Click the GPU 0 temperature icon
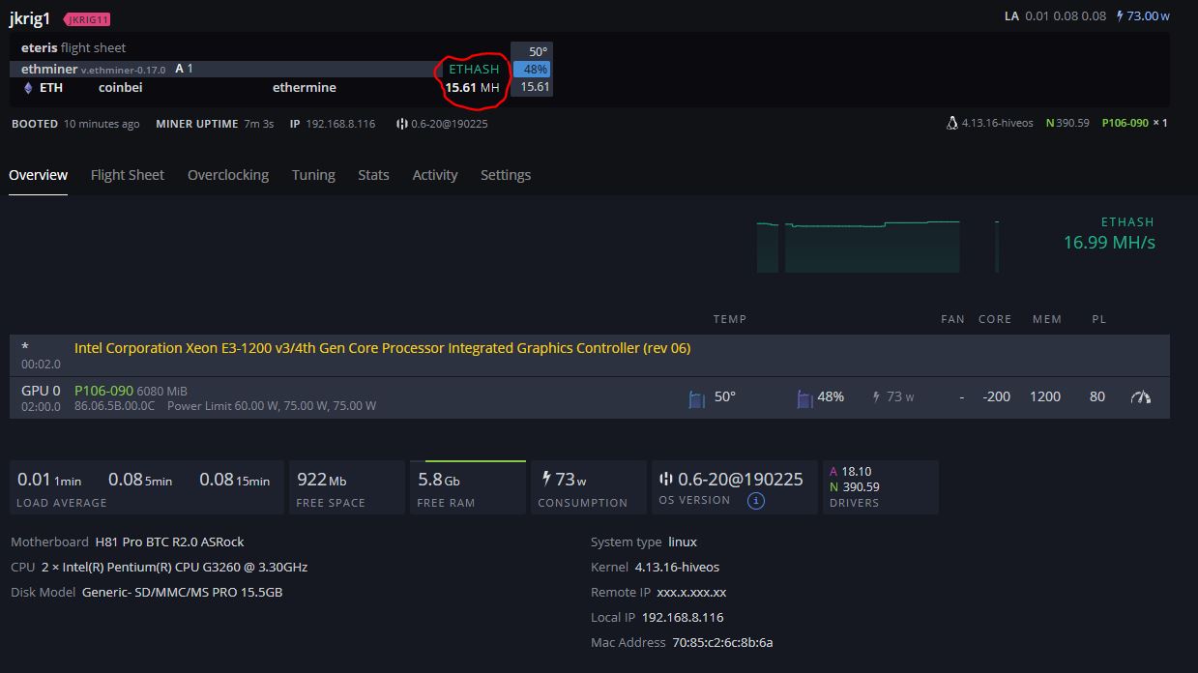The height and width of the screenshot is (673, 1198). (x=696, y=398)
